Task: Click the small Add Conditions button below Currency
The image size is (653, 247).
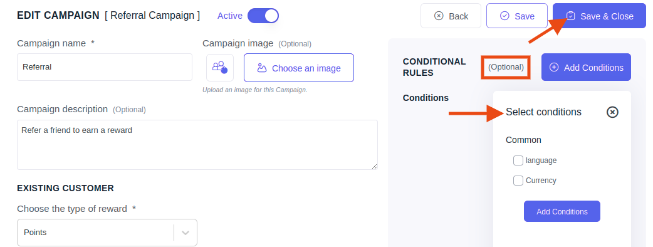Action: click(562, 211)
